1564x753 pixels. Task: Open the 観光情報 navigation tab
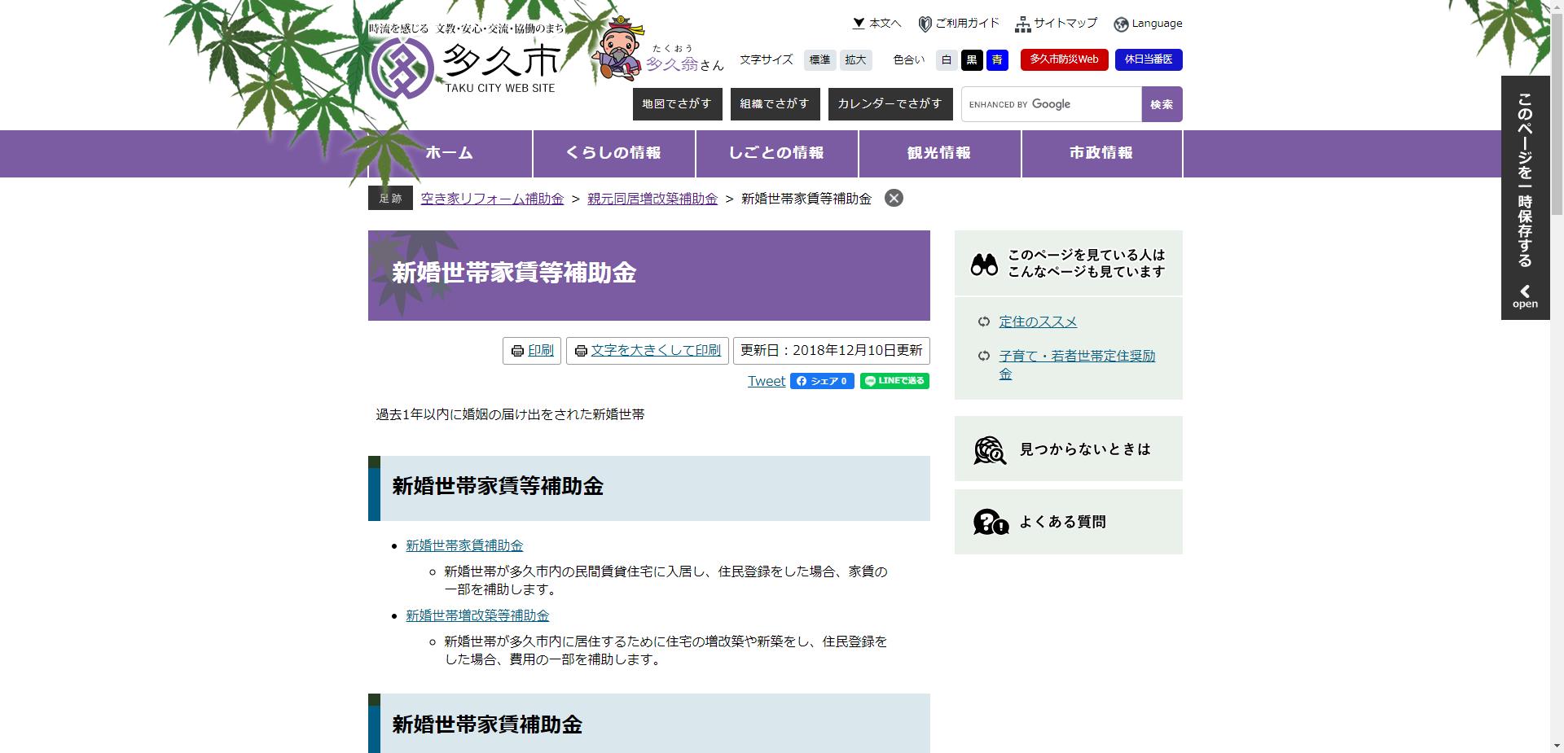(938, 153)
